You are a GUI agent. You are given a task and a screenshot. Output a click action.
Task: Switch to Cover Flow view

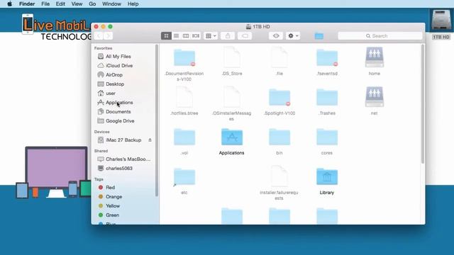coord(196,36)
